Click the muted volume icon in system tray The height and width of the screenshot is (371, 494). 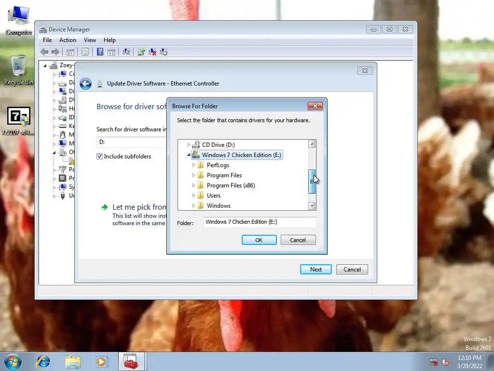(x=445, y=362)
